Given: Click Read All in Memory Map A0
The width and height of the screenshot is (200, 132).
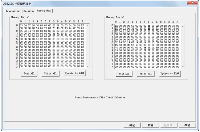Looking at the screenshot, I should click(29, 73).
